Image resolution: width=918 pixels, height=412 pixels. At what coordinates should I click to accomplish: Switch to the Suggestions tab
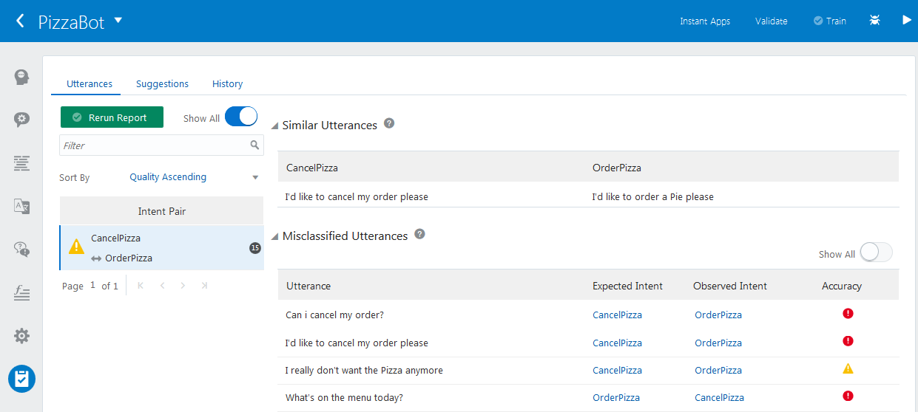pyautogui.click(x=162, y=84)
